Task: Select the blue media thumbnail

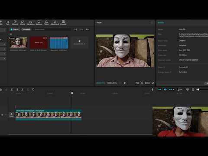Action: [59, 43]
